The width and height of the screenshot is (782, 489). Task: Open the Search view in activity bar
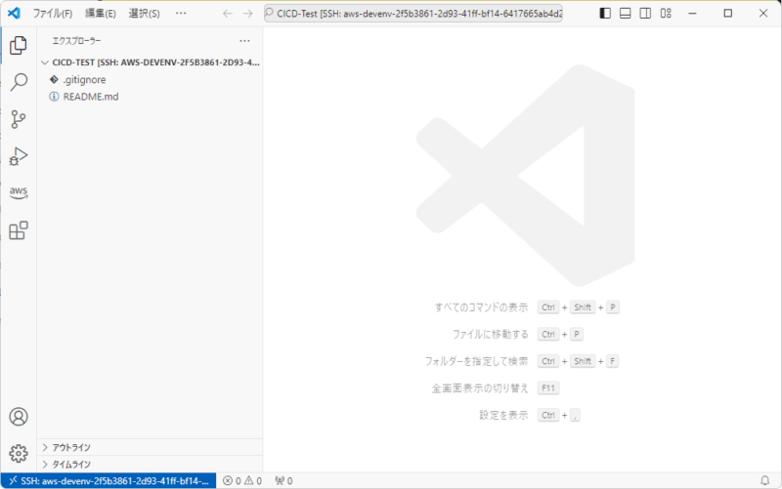click(x=19, y=82)
